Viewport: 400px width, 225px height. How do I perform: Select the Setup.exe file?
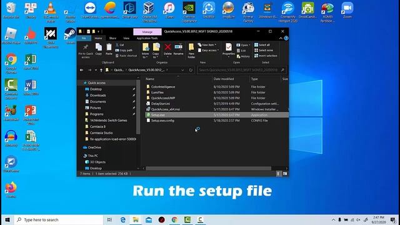[217, 115]
